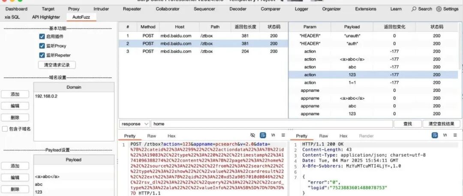The height and width of the screenshot is (196, 463).
Task: Select 192.168.0.2 in the Domain list
Action: point(74,96)
